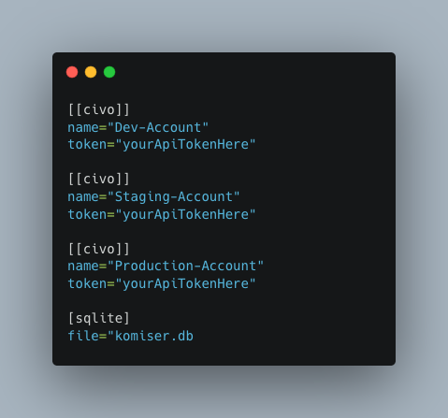This screenshot has height=418, width=448.
Task: Place cursor in komiser.db file value
Action: pyautogui.click(x=151, y=336)
